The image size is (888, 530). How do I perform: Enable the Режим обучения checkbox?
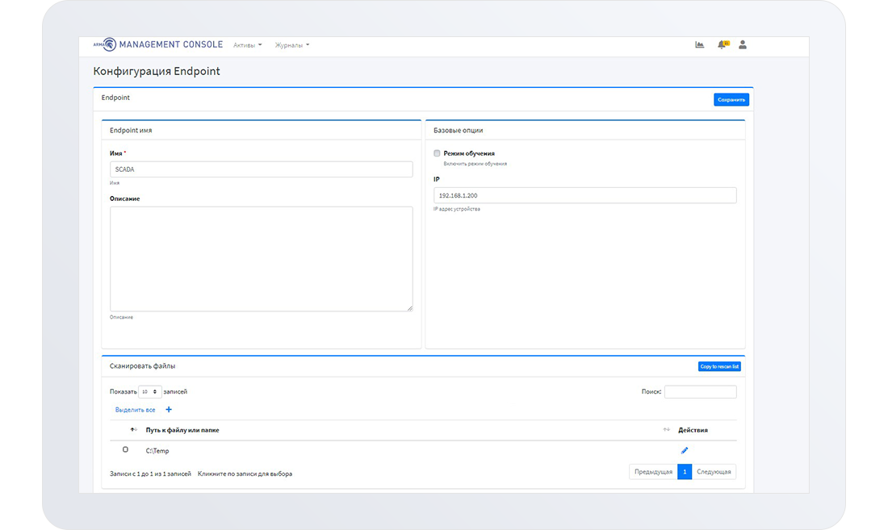[438, 152]
